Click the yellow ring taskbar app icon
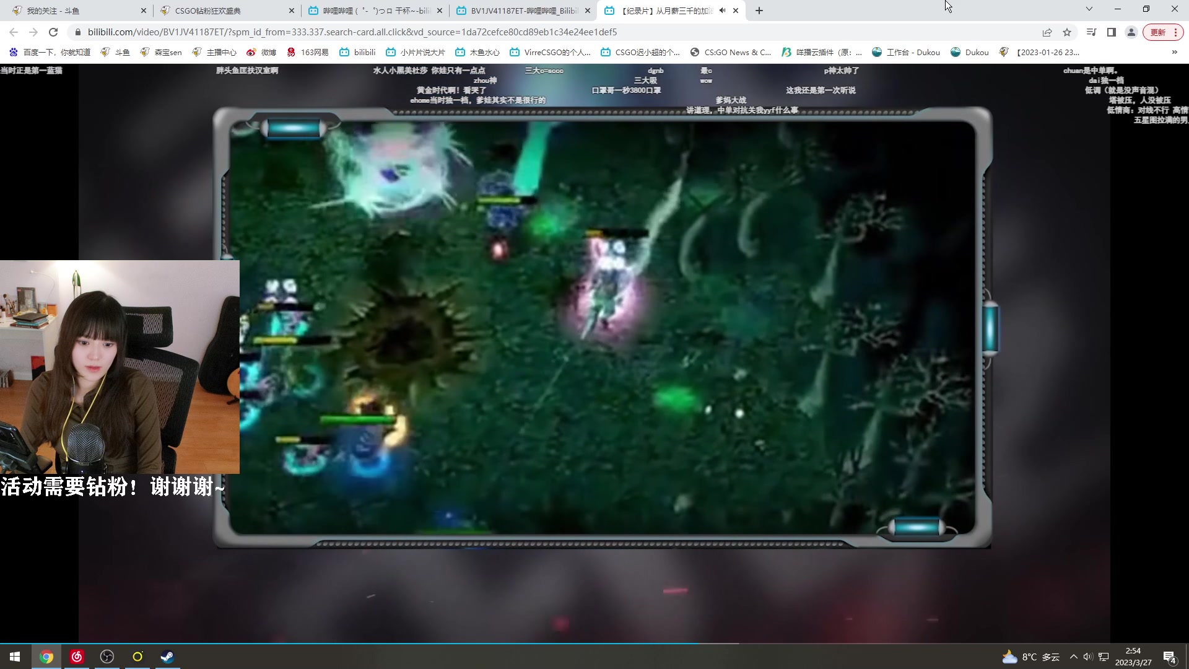The height and width of the screenshot is (669, 1189). point(137,657)
